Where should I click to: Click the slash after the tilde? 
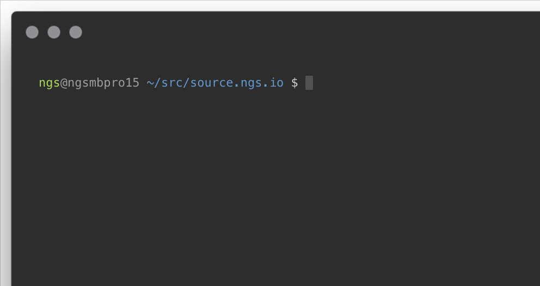coord(157,83)
